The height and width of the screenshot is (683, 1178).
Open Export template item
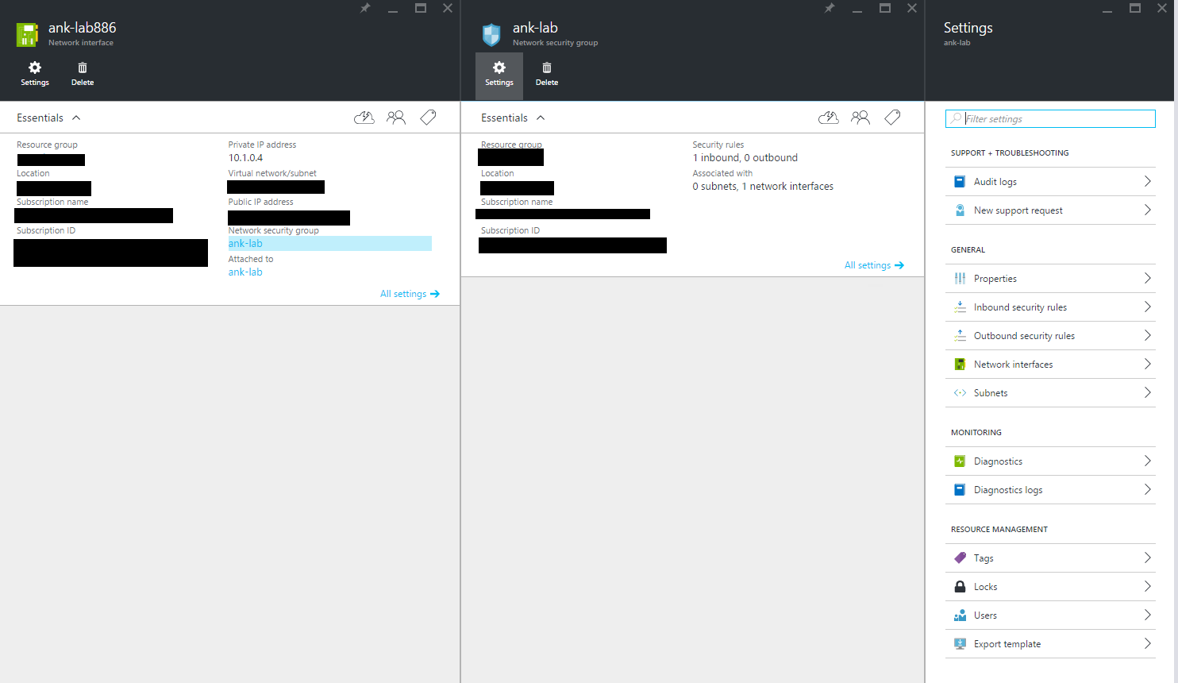[1050, 644]
